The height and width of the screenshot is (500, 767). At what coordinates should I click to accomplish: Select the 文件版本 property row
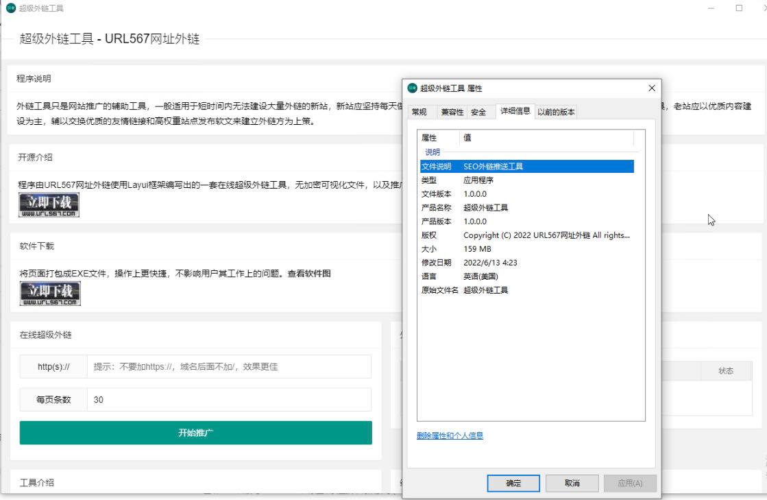pyautogui.click(x=480, y=193)
